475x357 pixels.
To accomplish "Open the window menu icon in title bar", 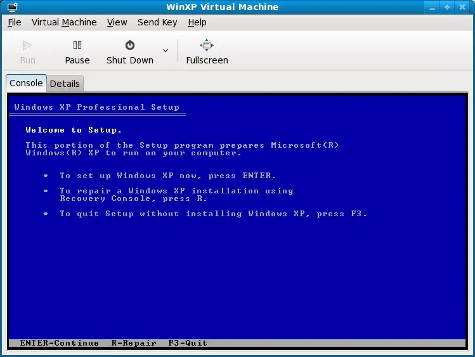I will point(12,7).
